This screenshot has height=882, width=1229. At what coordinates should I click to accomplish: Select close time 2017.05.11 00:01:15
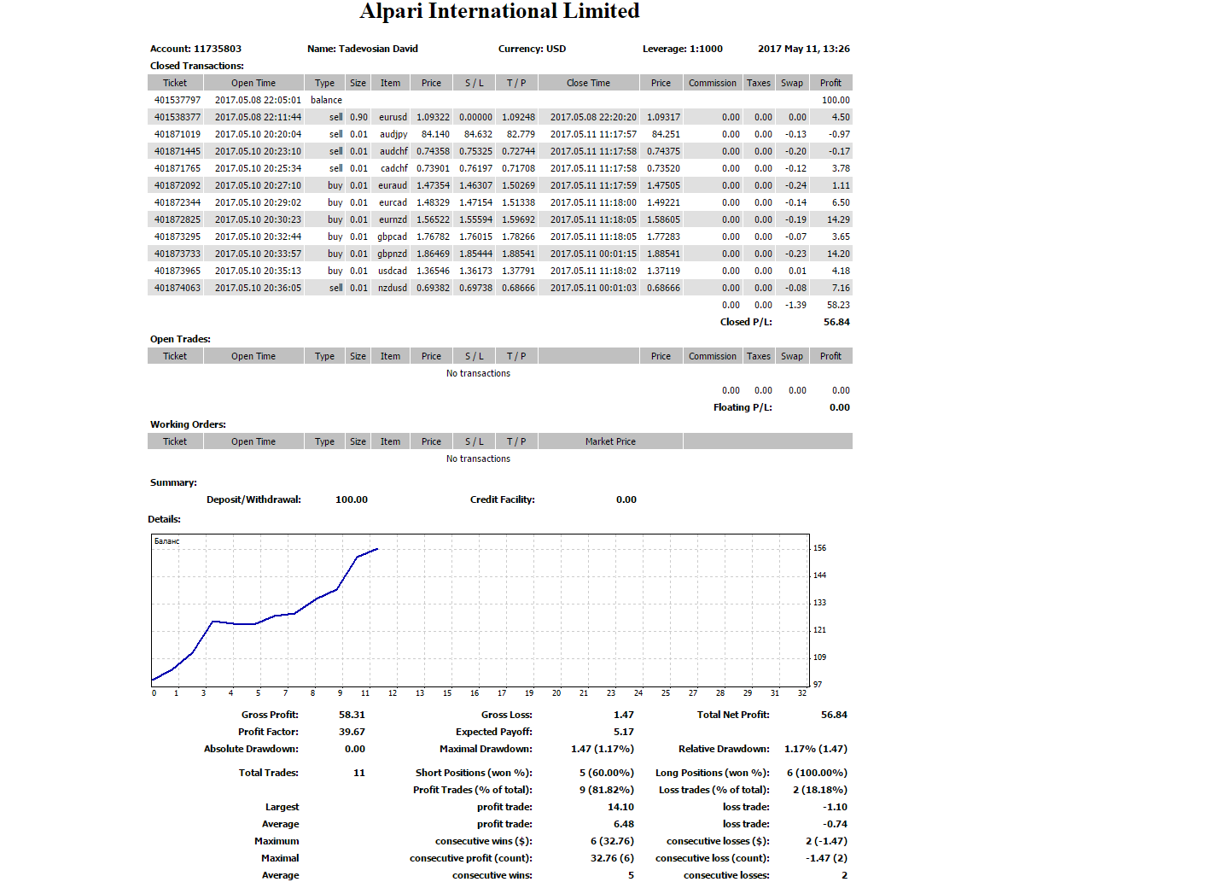pos(593,254)
